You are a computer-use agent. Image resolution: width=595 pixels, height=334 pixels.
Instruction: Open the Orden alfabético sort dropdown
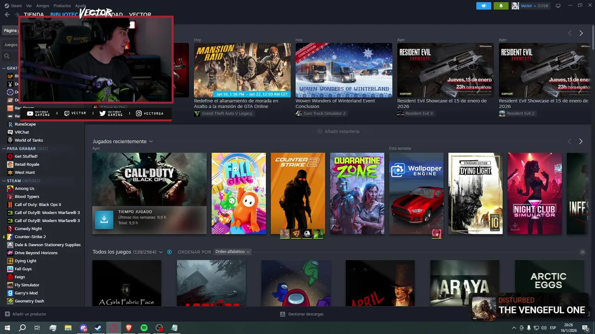pos(232,252)
